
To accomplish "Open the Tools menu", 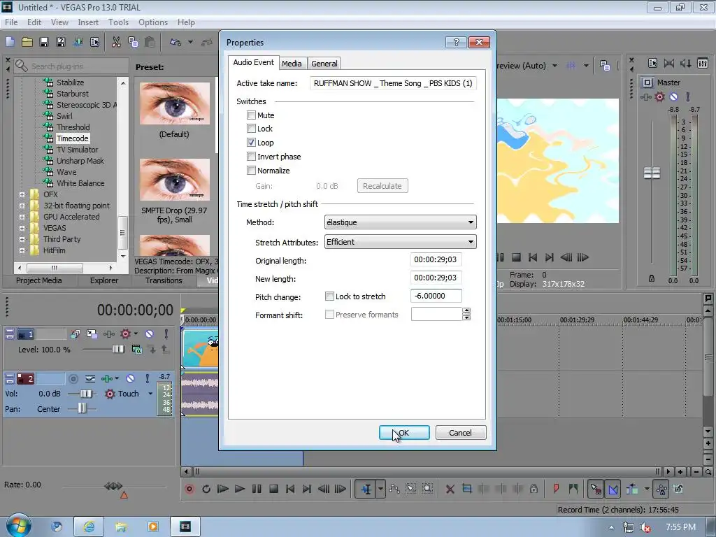I will tap(118, 22).
